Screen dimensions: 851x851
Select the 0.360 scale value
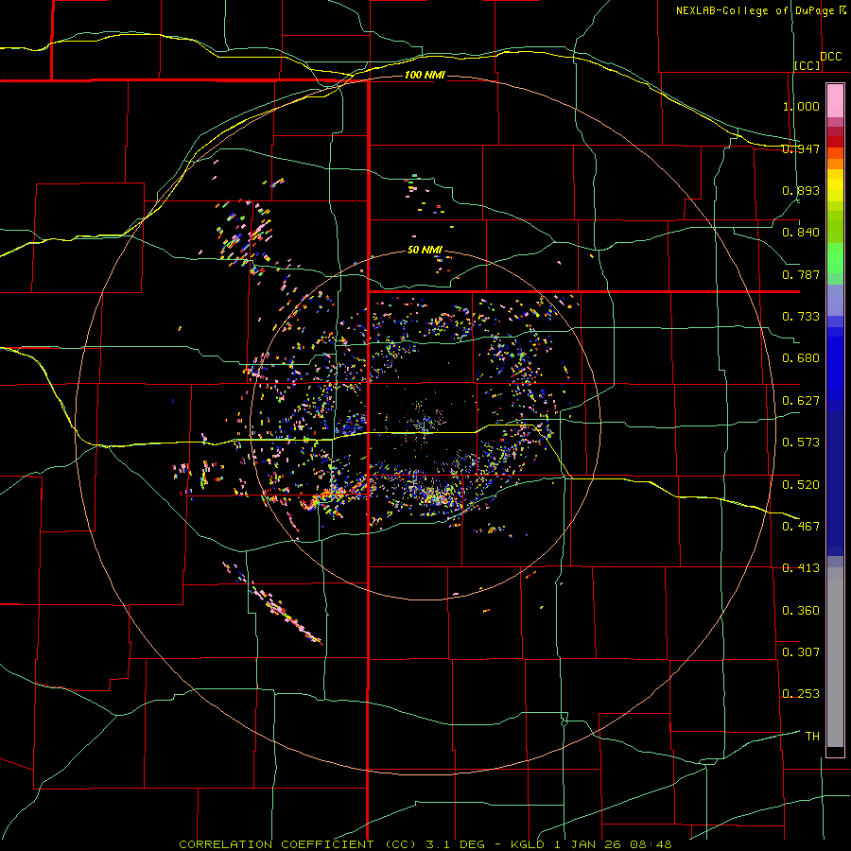point(801,611)
